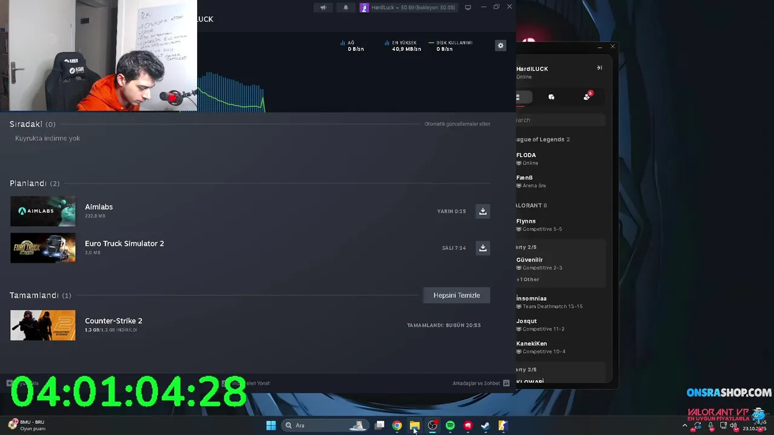This screenshot has height=435, width=774.
Task: Click Planlandı (2) section header
Action: click(34, 183)
